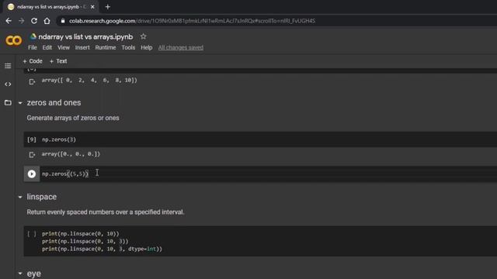Screen dimensions: 497x279
Task: Open the Tools menu
Action: (128, 47)
